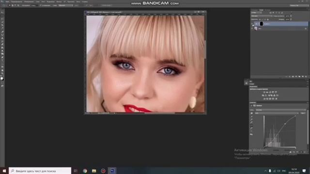310x174 pixels.
Task: Toggle lock all icon in Layers panel
Action: click(x=268, y=19)
